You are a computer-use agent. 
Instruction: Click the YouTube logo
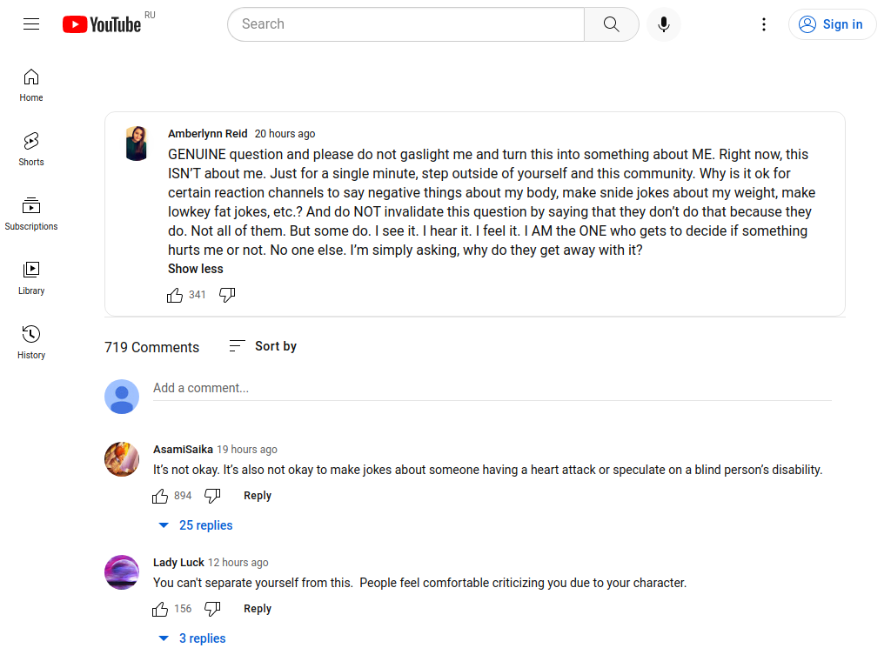click(x=103, y=24)
